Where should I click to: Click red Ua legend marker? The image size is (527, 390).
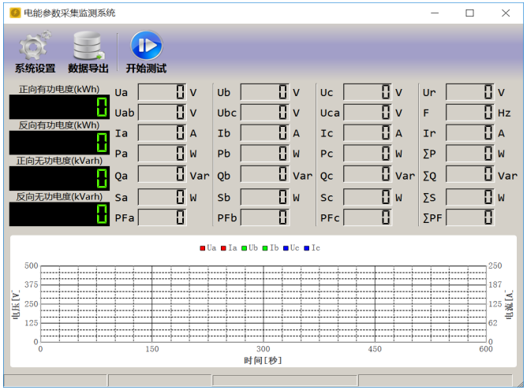coord(203,248)
